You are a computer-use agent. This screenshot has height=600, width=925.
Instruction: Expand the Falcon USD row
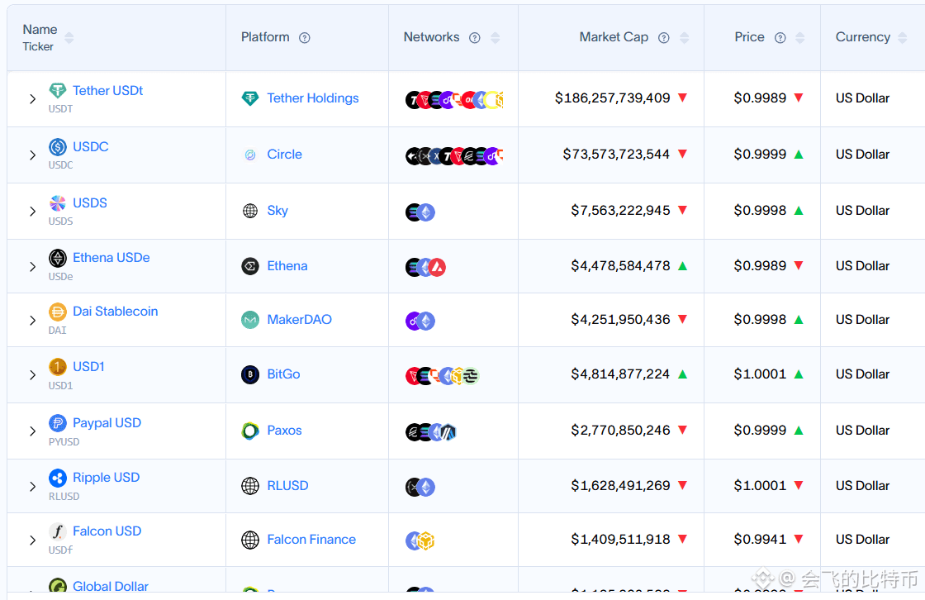click(32, 540)
